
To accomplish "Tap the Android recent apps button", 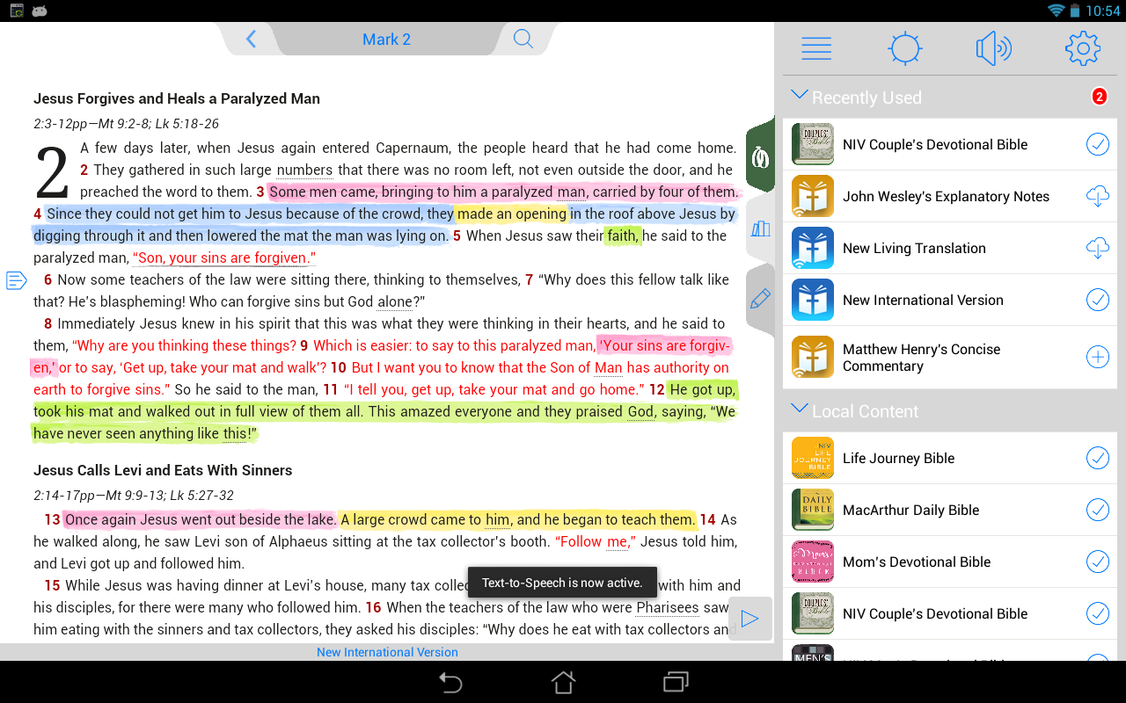I will (676, 682).
